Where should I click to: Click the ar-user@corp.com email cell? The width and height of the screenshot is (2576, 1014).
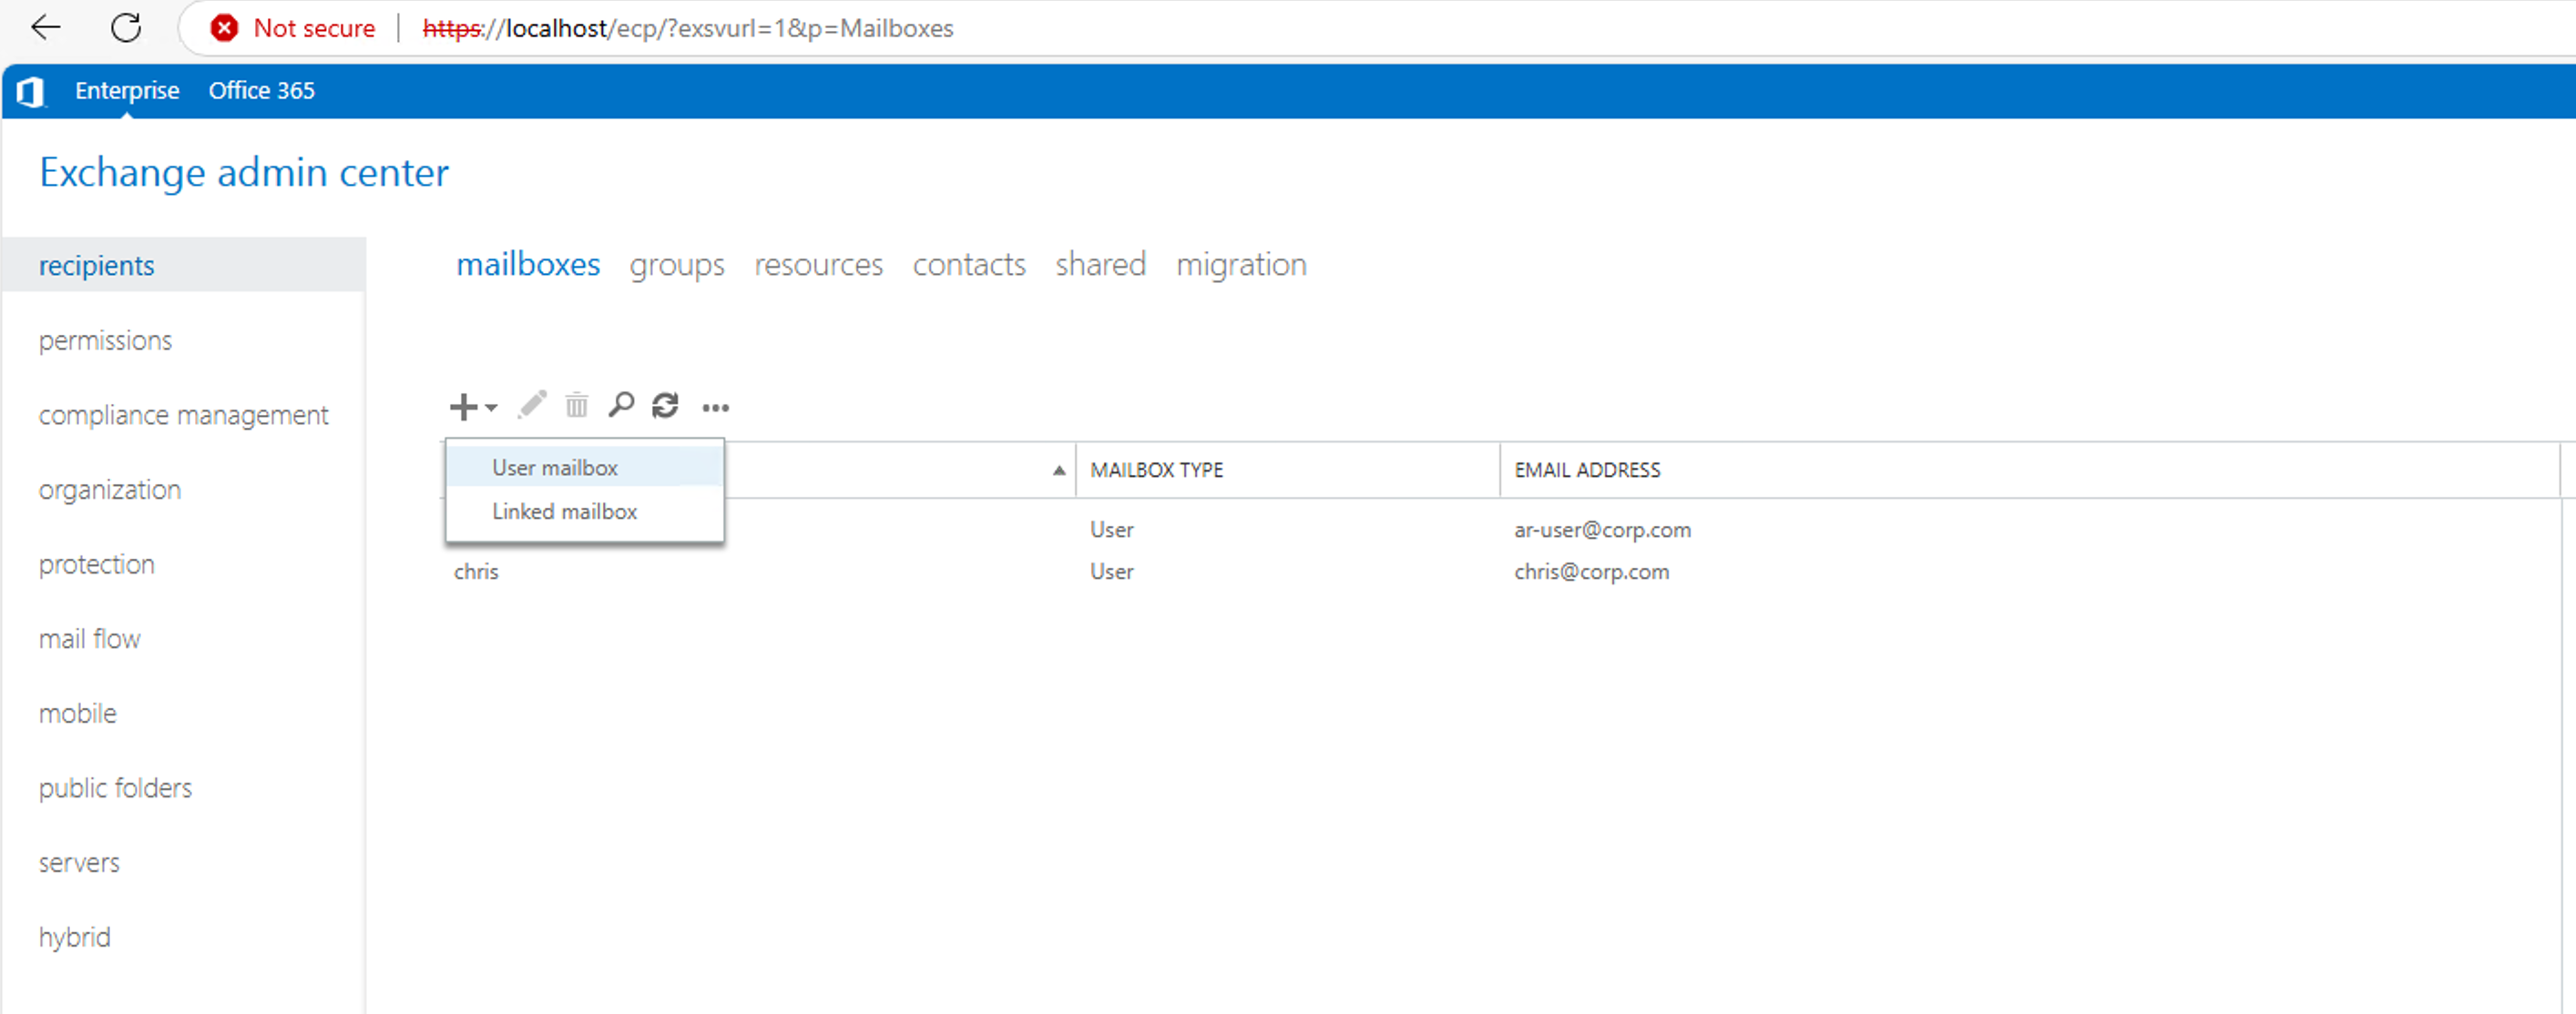pos(1602,530)
